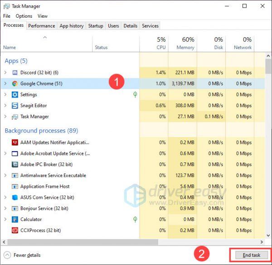Screen dimensions: 272x265
Task: Click the Settings gear icon
Action: 15,95
